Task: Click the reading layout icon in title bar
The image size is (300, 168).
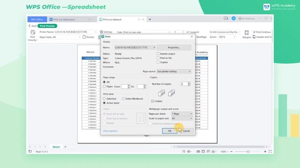Action: click(x=226, y=18)
